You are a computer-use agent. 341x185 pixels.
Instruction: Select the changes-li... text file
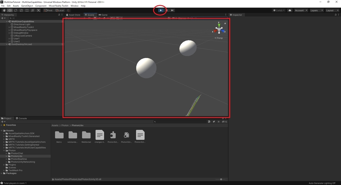point(100,135)
